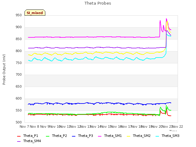The image size is (196, 147).
Task: Toggle Theta_SM2 legend entry
Action: 139,136
